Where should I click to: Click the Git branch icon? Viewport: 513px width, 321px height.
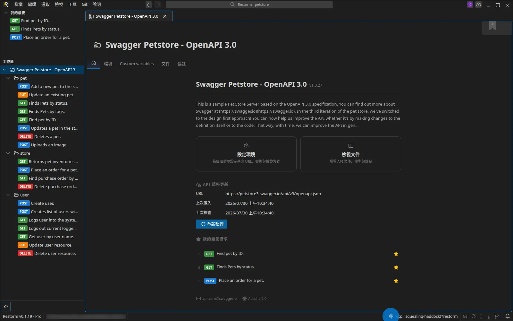tap(497, 316)
